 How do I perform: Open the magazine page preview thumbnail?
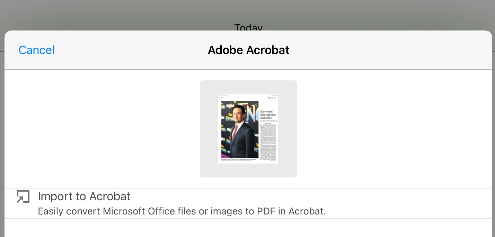(248, 129)
